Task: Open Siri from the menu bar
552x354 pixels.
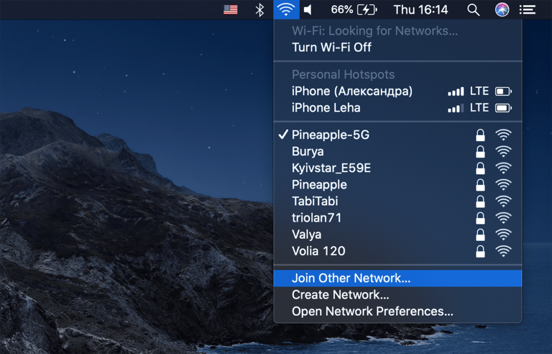Action: point(502,9)
